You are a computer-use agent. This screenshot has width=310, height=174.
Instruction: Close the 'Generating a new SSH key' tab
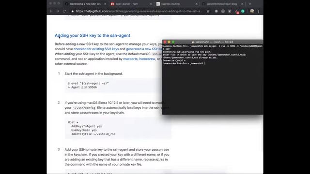[x=105, y=4]
